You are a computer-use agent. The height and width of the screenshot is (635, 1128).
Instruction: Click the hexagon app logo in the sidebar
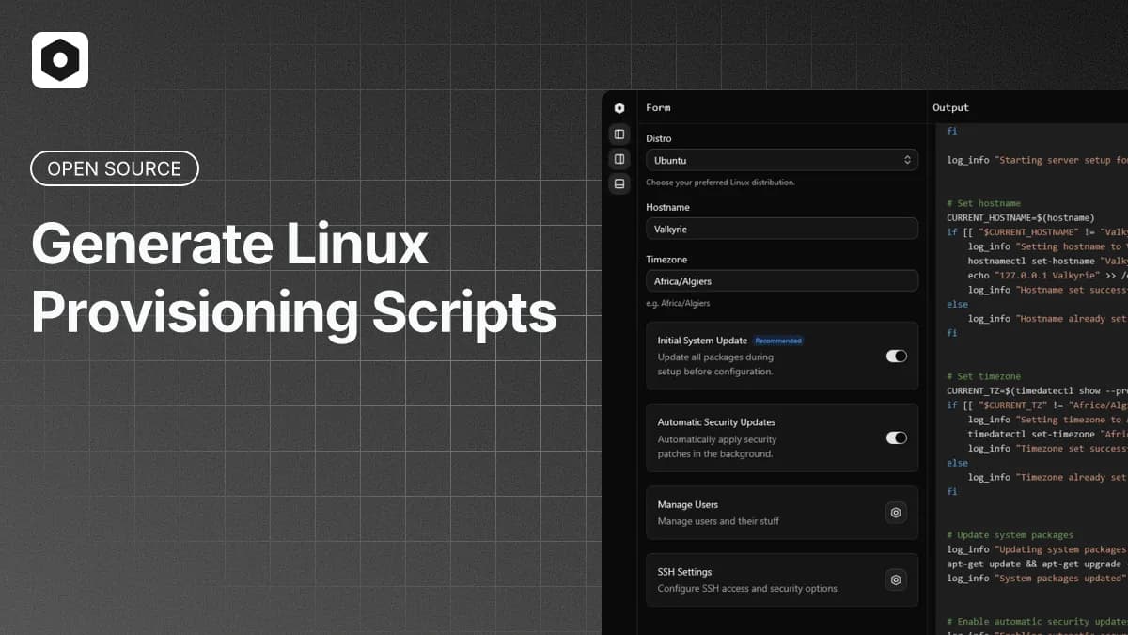(x=619, y=108)
